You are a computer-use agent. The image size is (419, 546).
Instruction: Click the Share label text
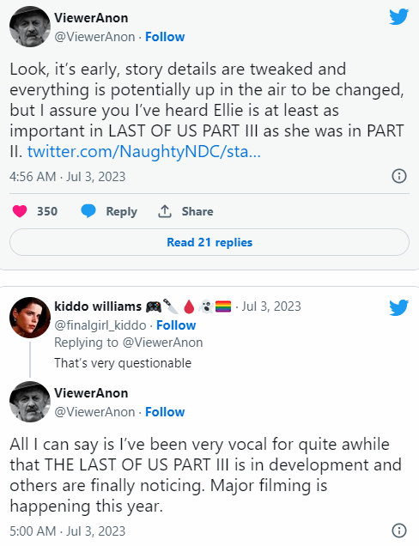(x=197, y=211)
